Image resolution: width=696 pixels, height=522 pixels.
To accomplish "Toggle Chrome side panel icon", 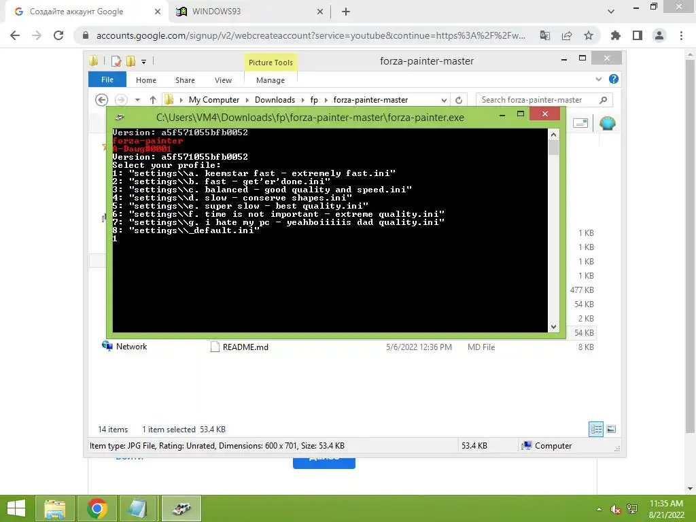I will pyautogui.click(x=638, y=35).
